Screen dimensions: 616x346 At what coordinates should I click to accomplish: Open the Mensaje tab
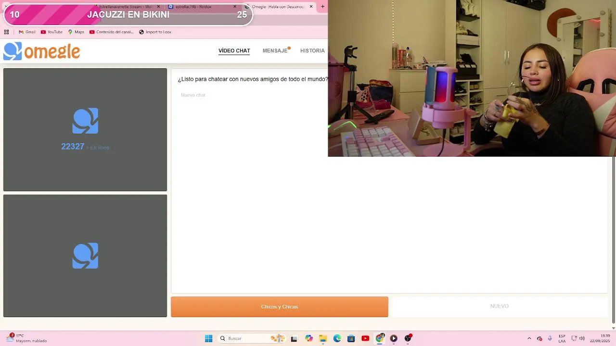[x=275, y=50]
